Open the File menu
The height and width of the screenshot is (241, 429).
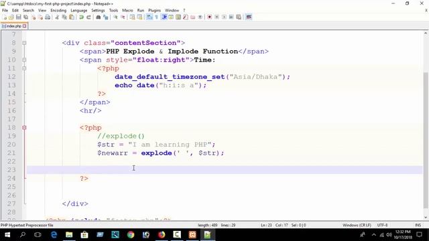coord(5,11)
